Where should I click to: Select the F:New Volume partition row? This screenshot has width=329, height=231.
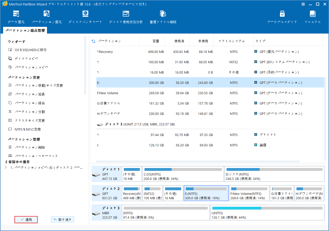210,93
